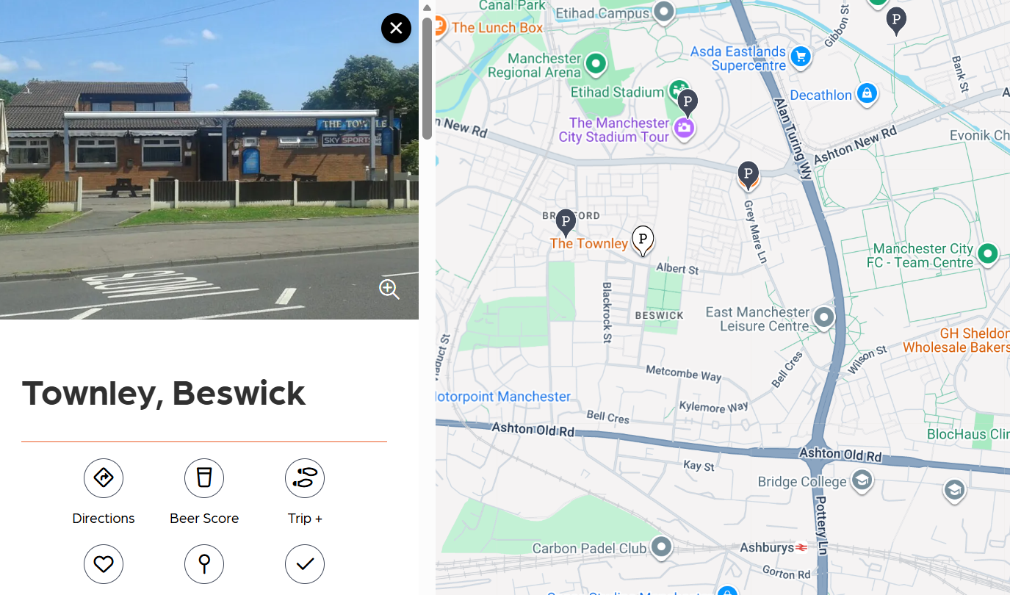Open The Townley map label

(x=589, y=243)
